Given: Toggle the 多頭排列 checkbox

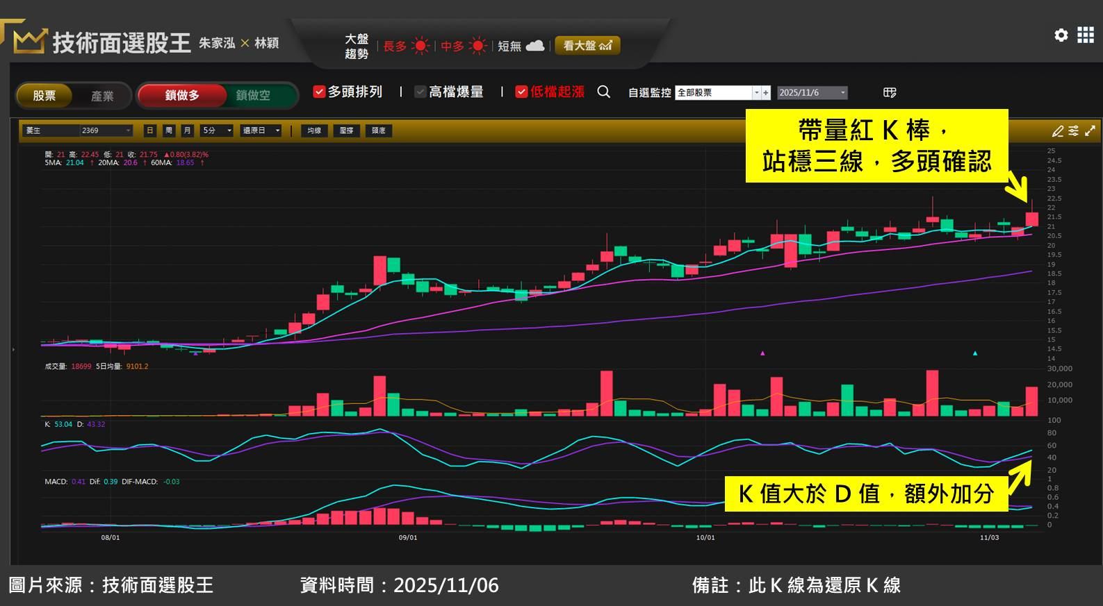Looking at the screenshot, I should coord(319,92).
